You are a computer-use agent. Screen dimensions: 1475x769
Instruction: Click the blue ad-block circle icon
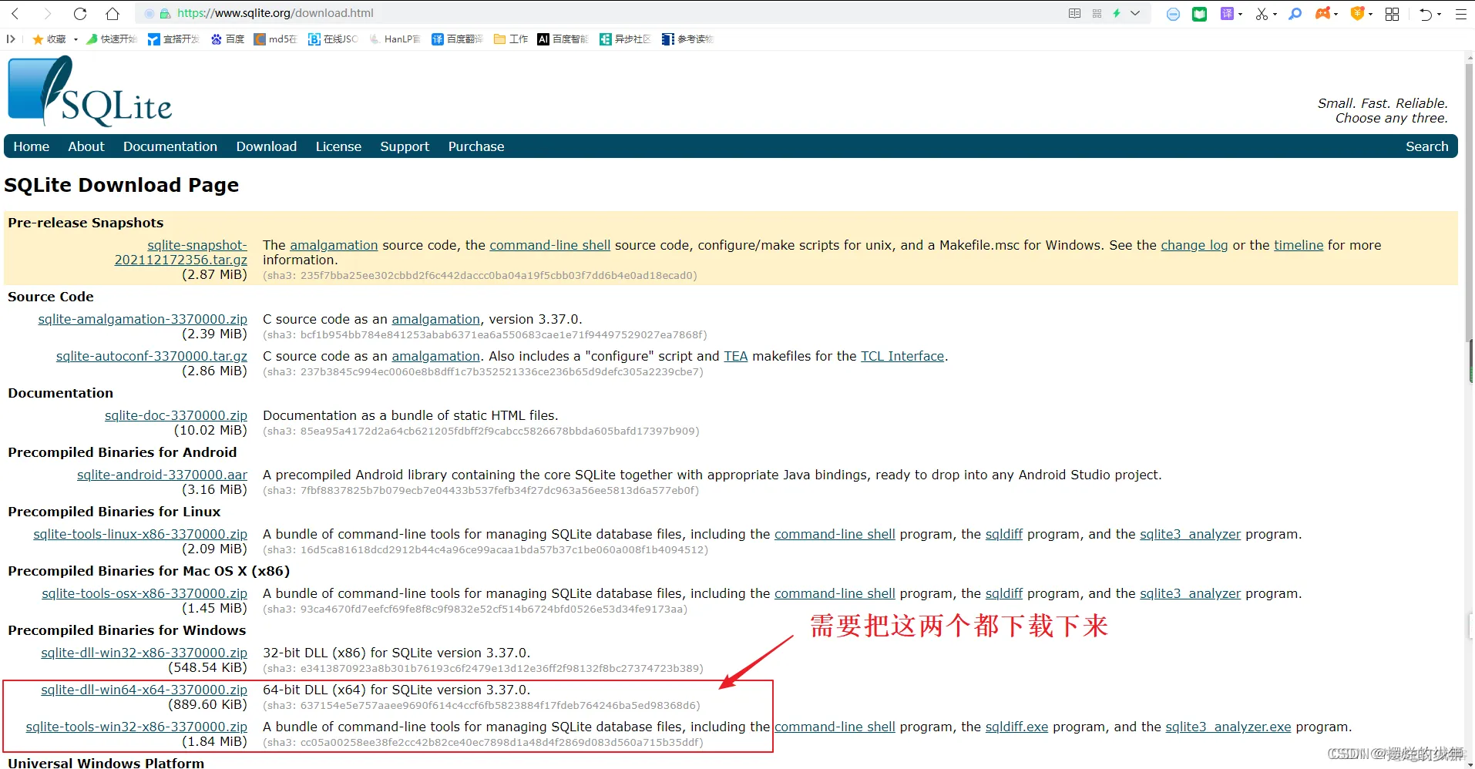pyautogui.click(x=1173, y=14)
